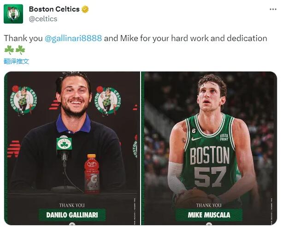
Task: Click the @celtics account handle
Action: pyautogui.click(x=43, y=19)
